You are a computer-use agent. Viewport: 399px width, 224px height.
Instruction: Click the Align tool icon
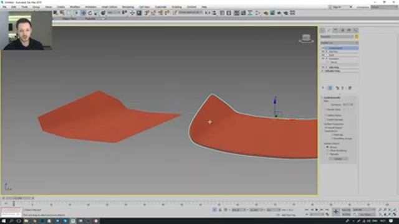click(214, 12)
